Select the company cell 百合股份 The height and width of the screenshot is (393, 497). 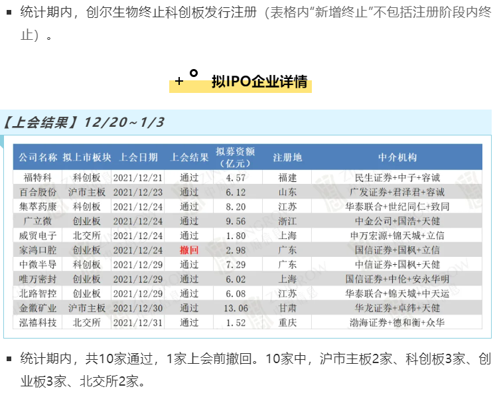[x=38, y=193]
